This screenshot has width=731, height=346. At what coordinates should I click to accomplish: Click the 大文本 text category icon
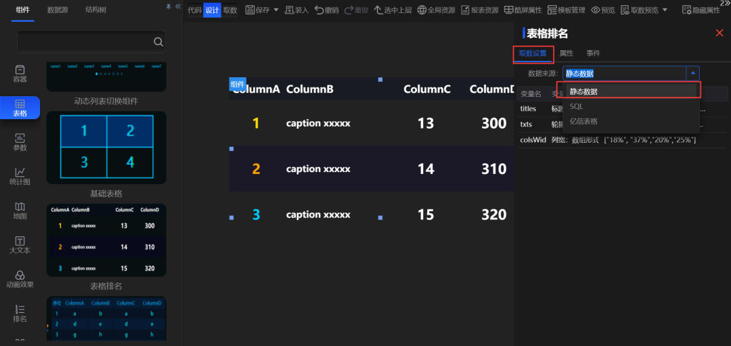[x=20, y=242]
